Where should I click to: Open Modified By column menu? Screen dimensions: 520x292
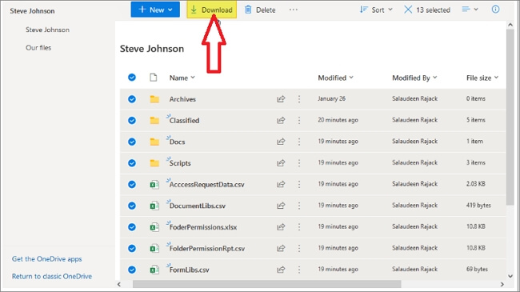click(x=414, y=78)
